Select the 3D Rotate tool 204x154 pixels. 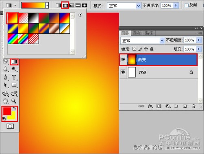point(6,94)
